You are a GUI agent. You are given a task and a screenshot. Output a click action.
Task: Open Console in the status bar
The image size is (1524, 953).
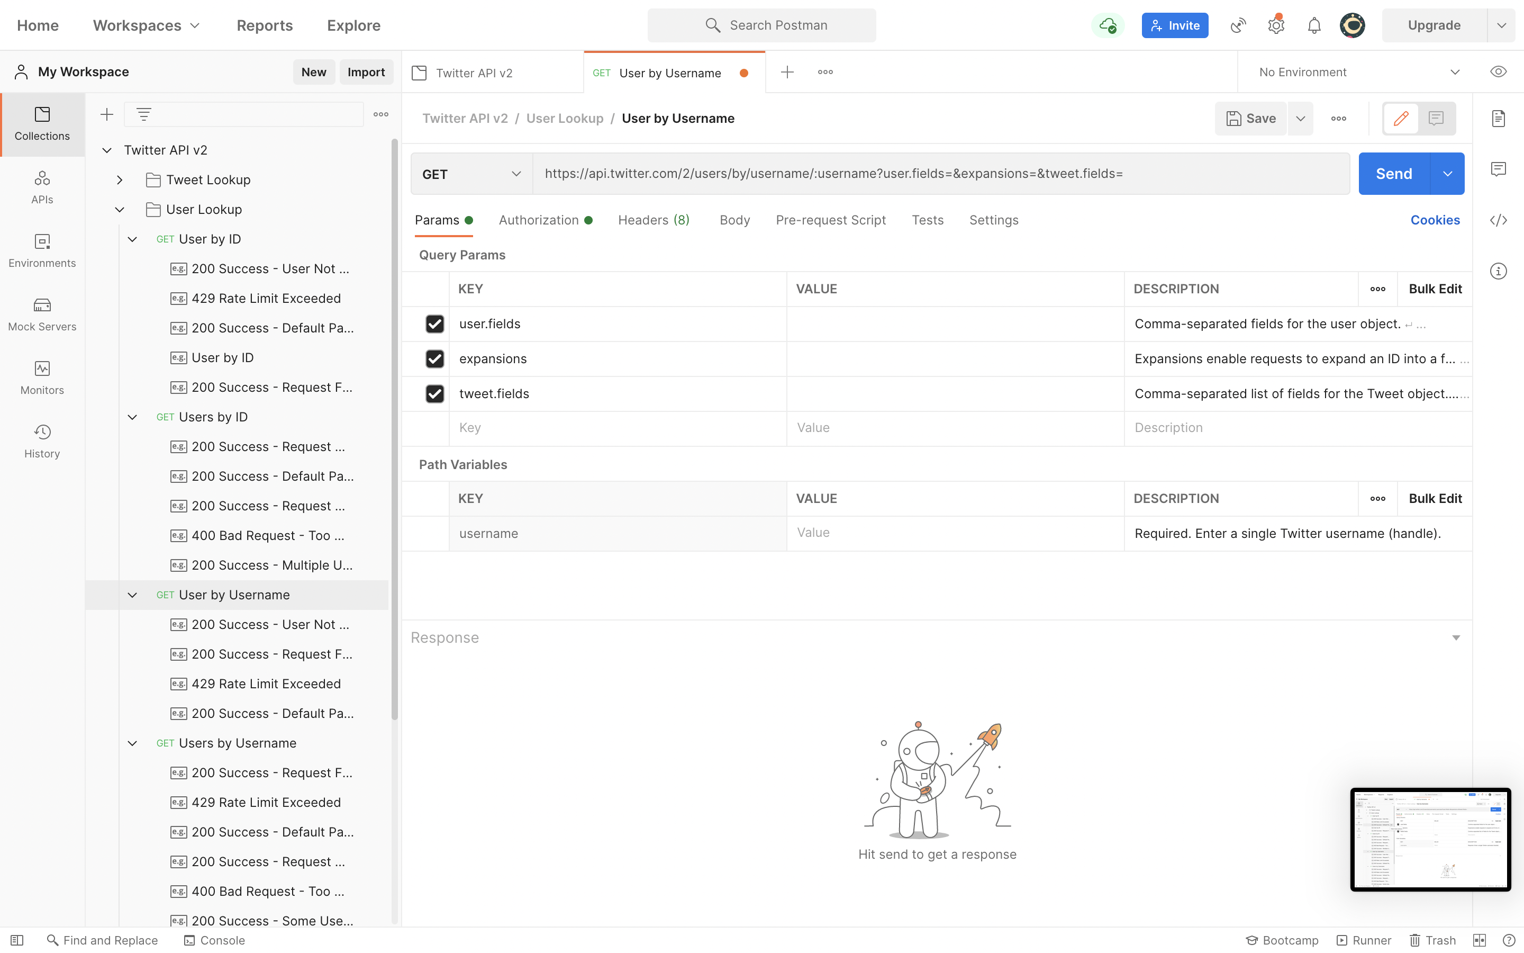(214, 940)
